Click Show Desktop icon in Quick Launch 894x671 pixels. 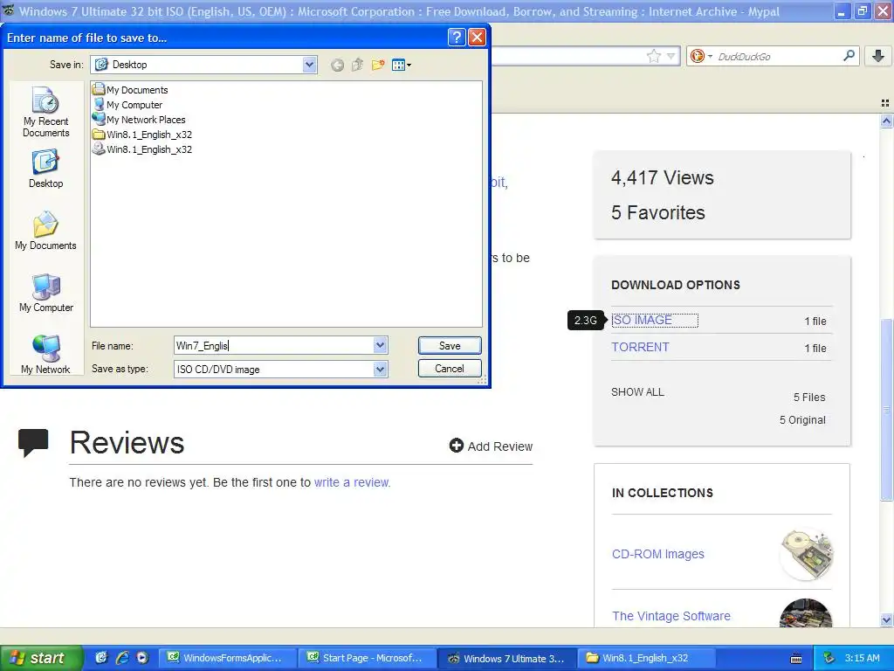click(101, 658)
